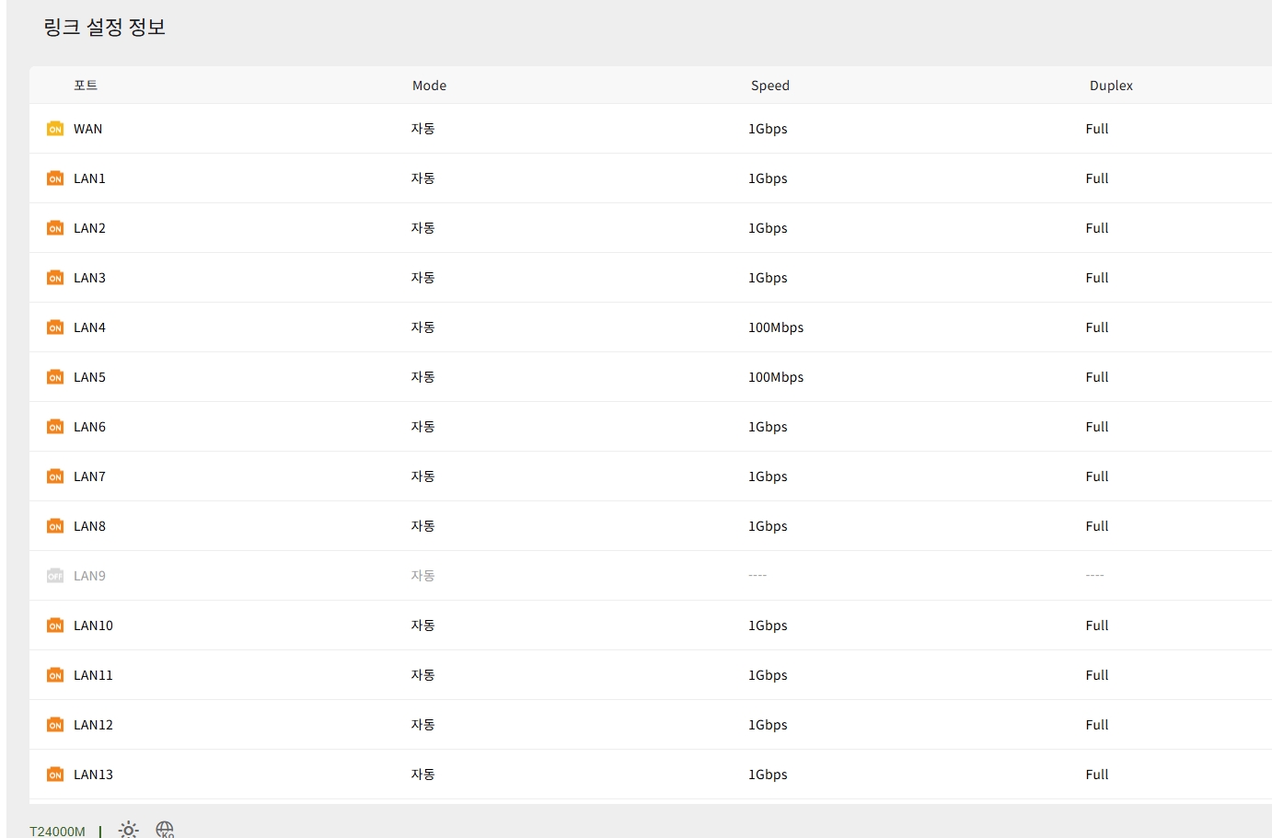Click the 포트 column header
The height and width of the screenshot is (838, 1272).
pyautogui.click(x=86, y=86)
